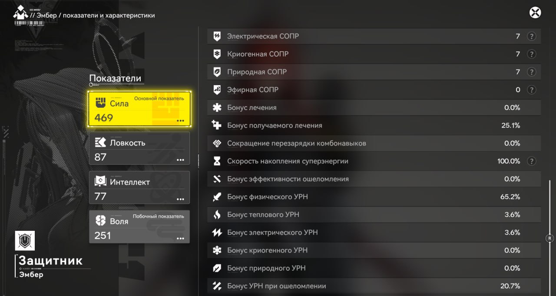Expand Ловкость details via three dots
This screenshot has width=556, height=296.
pyautogui.click(x=180, y=160)
